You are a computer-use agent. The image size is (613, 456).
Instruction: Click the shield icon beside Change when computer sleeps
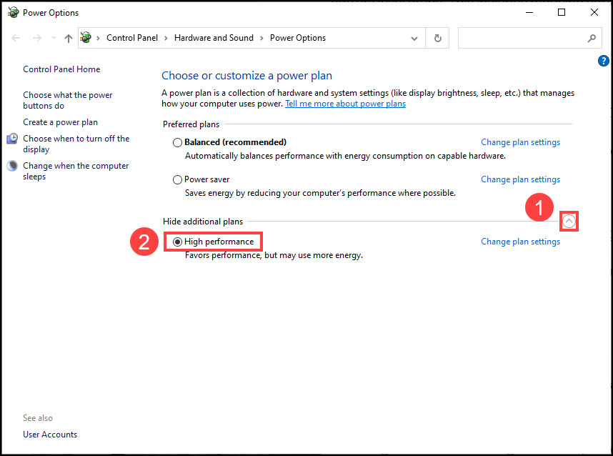(x=11, y=166)
